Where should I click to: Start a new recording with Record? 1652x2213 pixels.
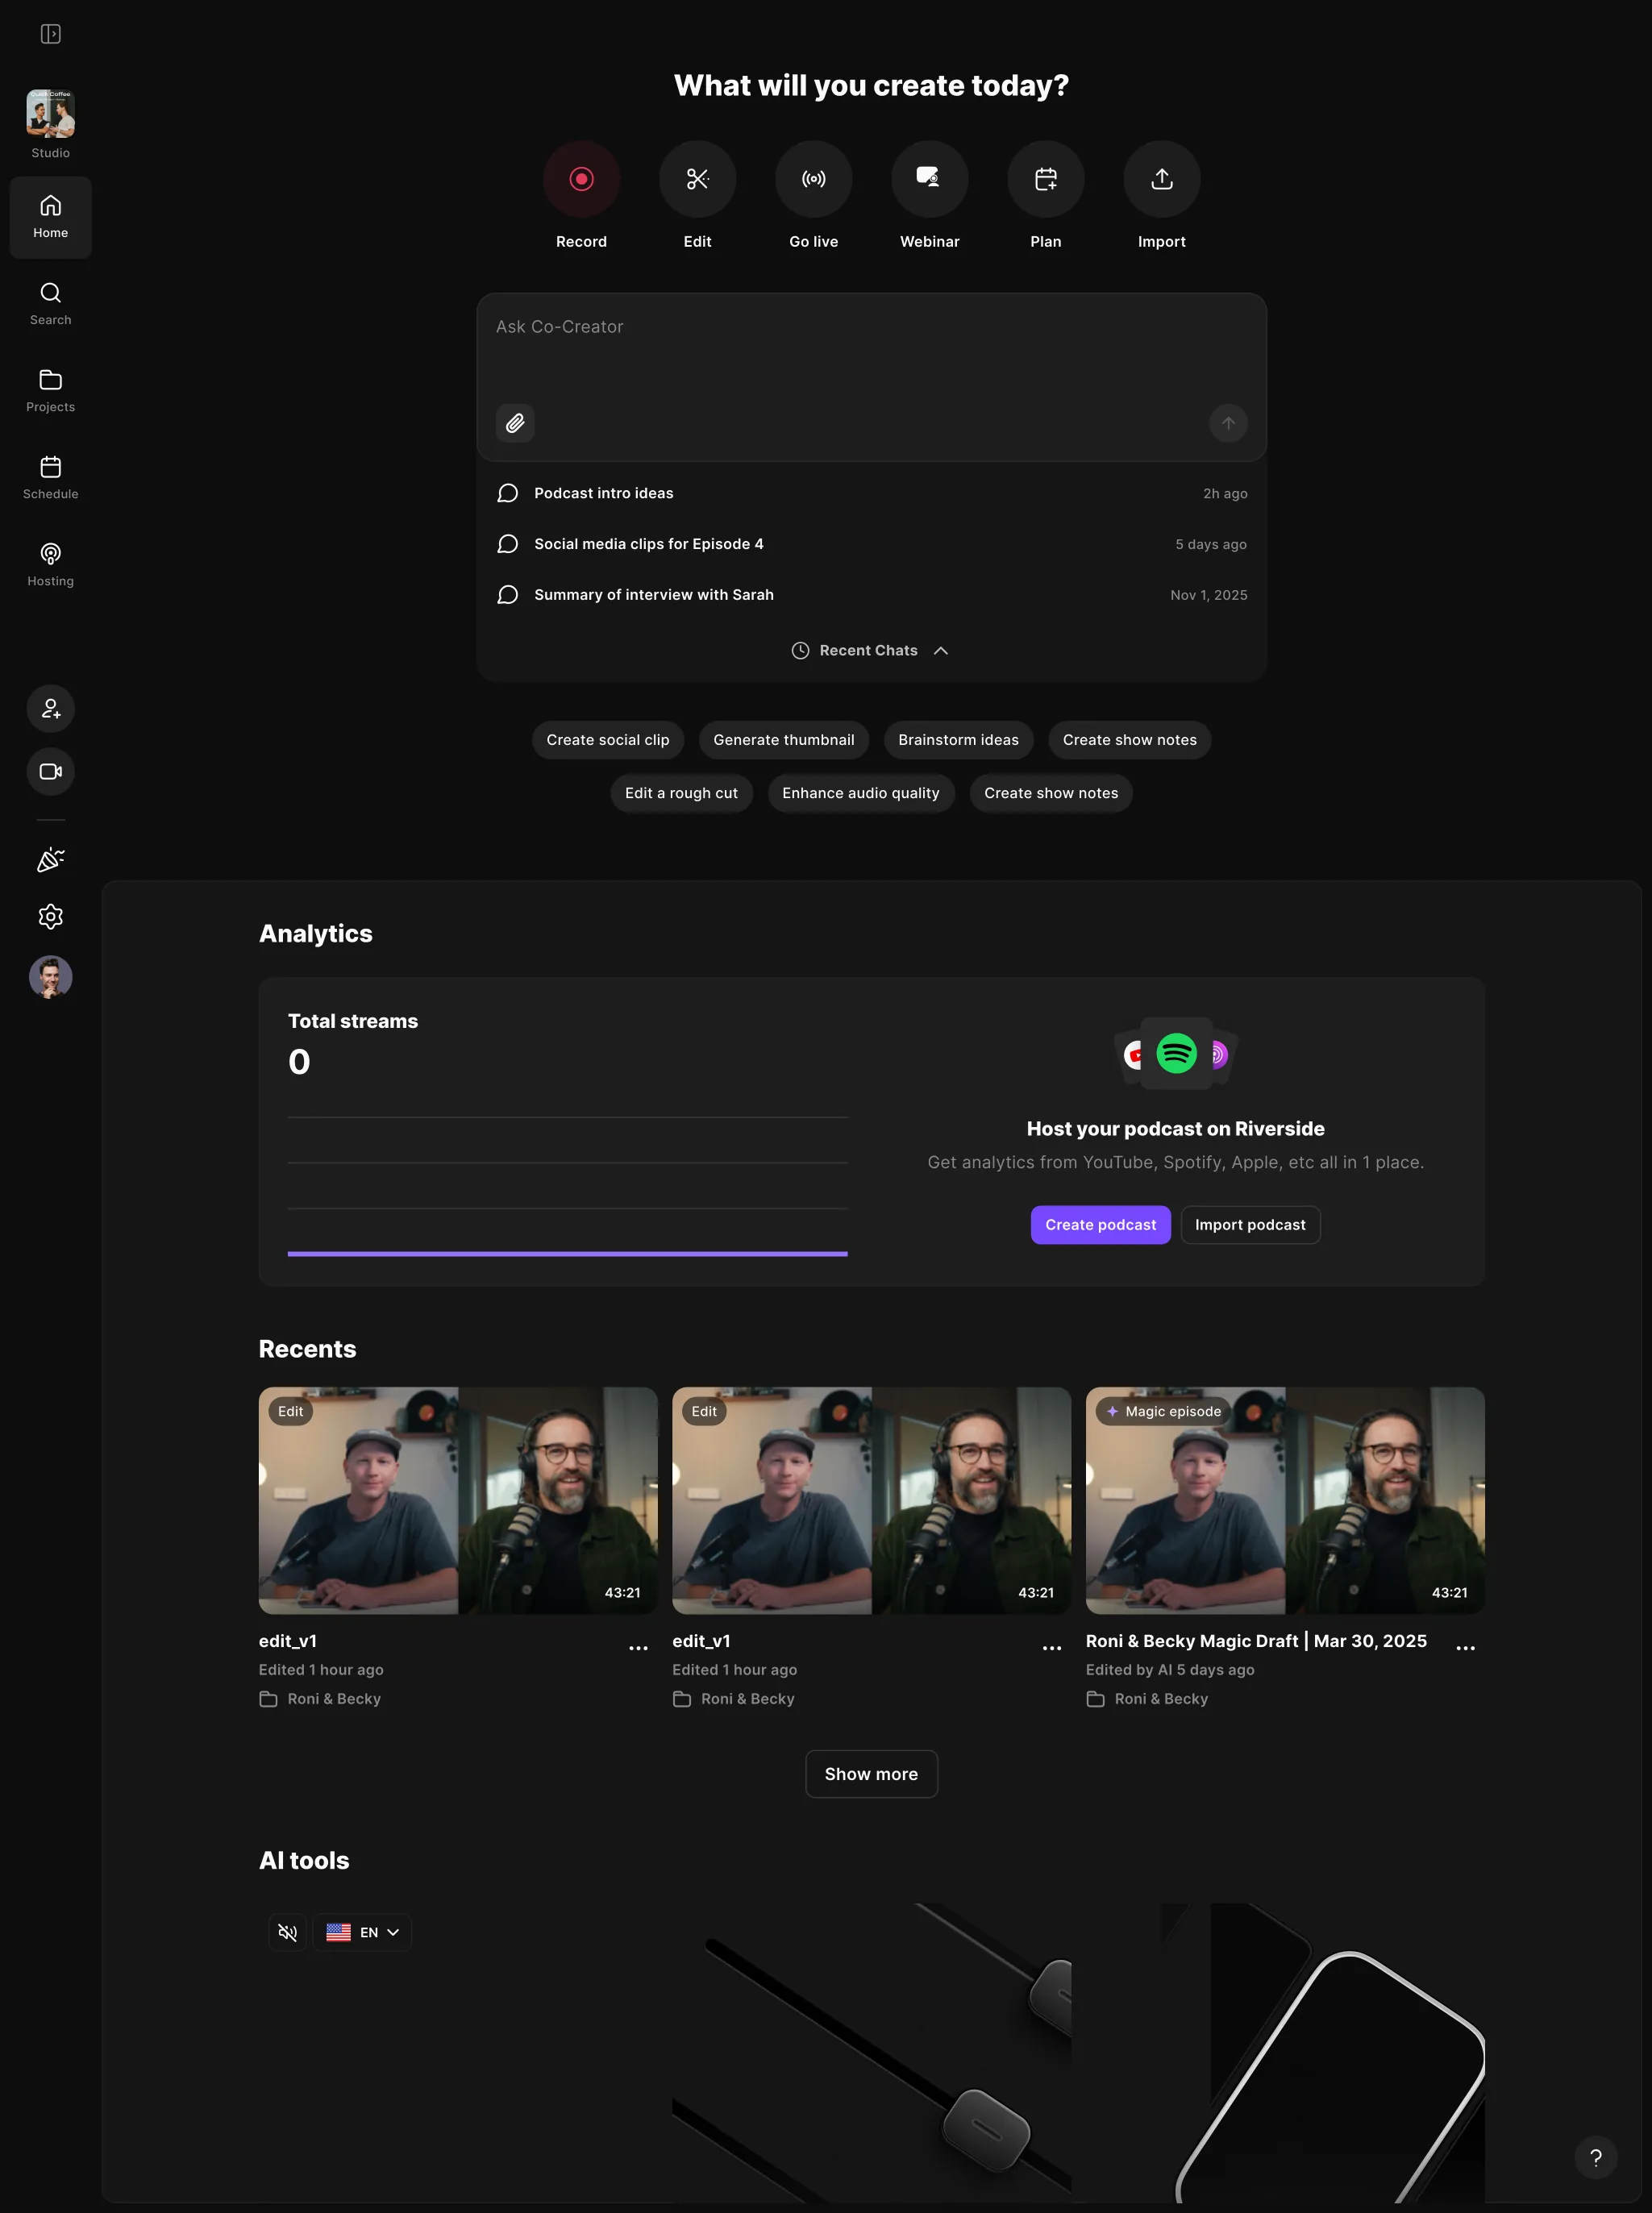581,179
